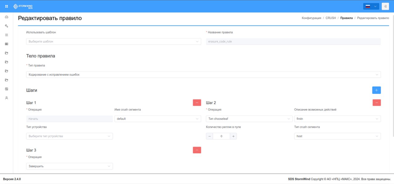This screenshot has width=394, height=184.
Task: Go to Правила breadcrumb
Action: (347, 18)
